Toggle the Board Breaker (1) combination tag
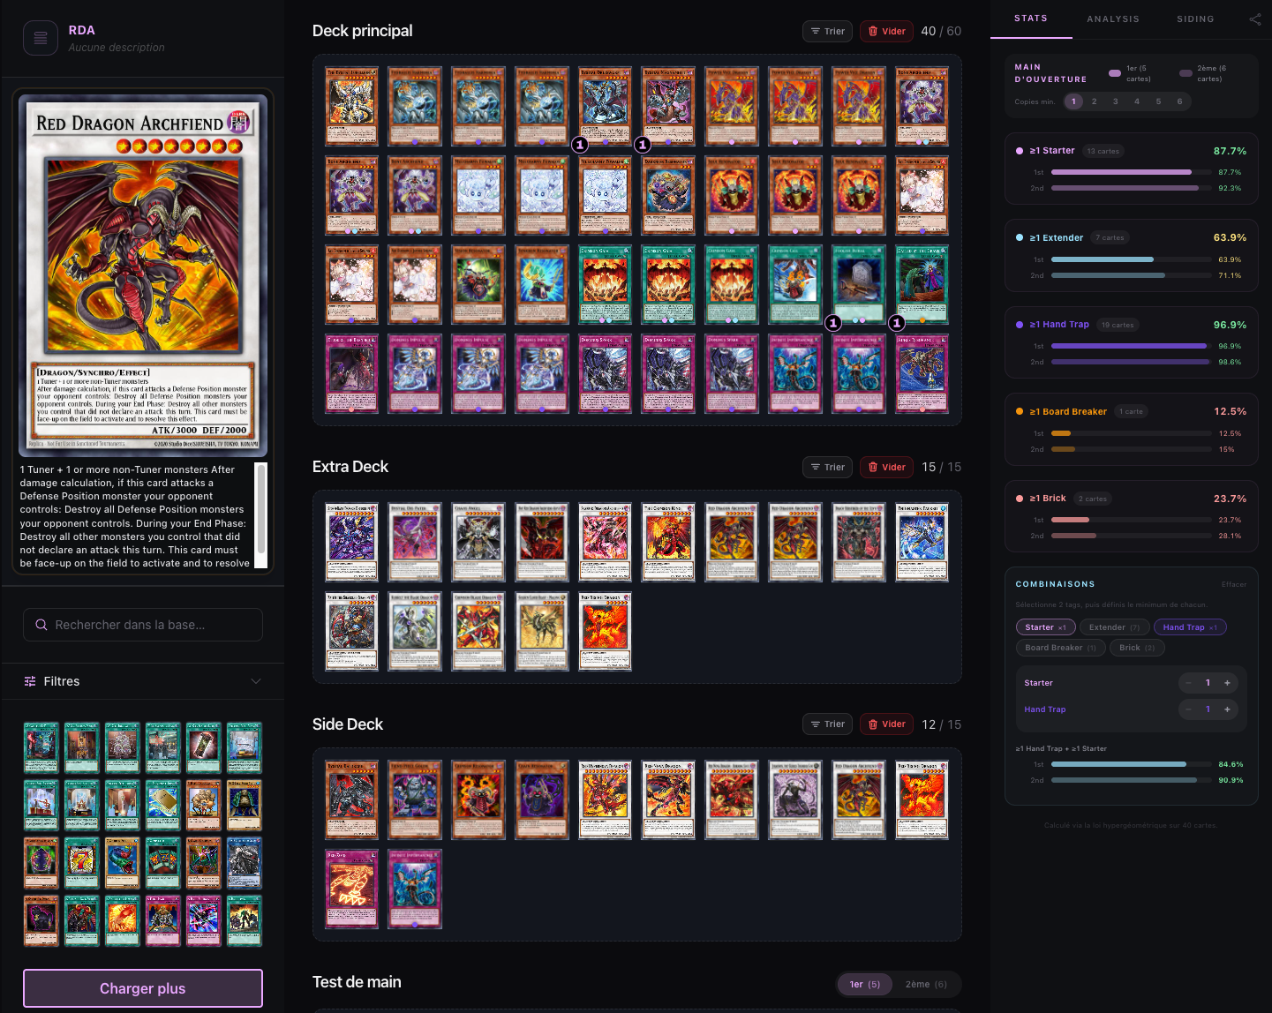This screenshot has height=1013, width=1272. pyautogui.click(x=1060, y=648)
